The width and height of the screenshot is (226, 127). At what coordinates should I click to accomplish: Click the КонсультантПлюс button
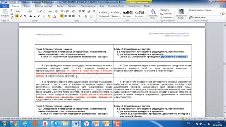[x=181, y=14]
